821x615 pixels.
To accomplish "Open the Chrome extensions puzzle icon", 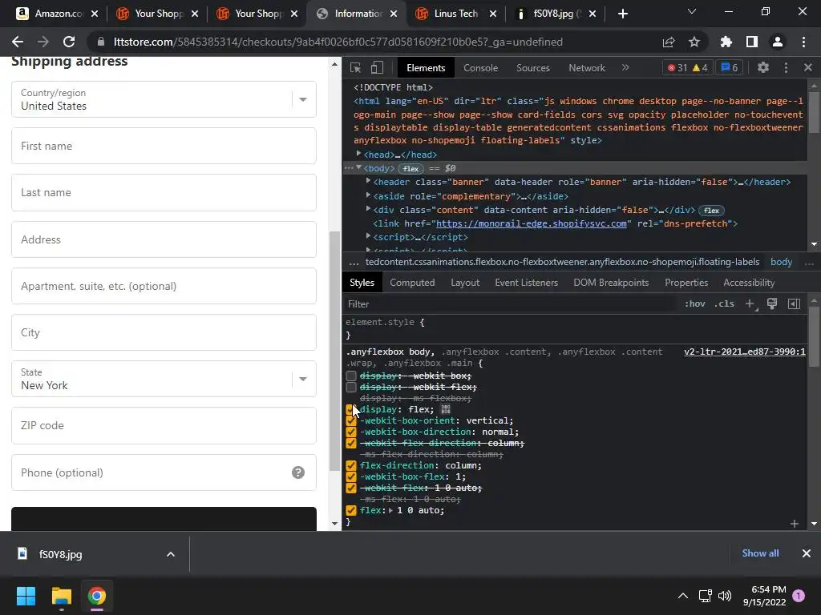I will 726,42.
